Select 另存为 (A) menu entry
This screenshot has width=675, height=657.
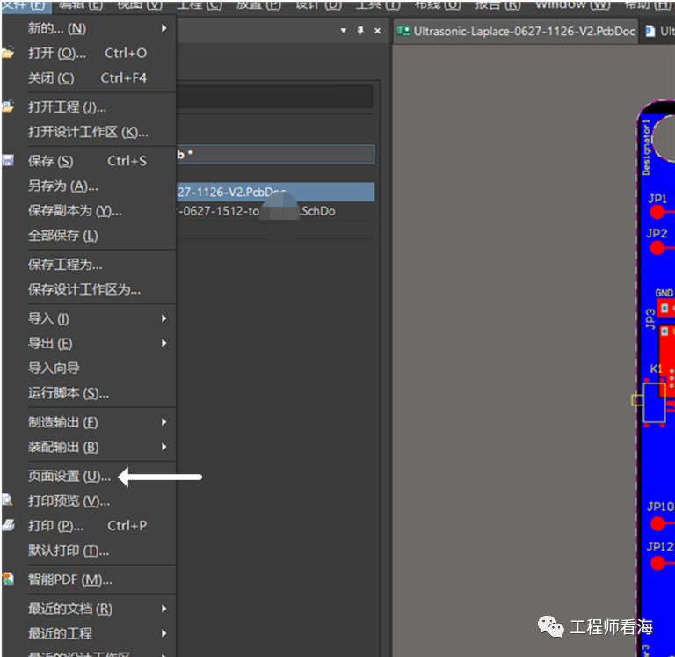[62, 186]
